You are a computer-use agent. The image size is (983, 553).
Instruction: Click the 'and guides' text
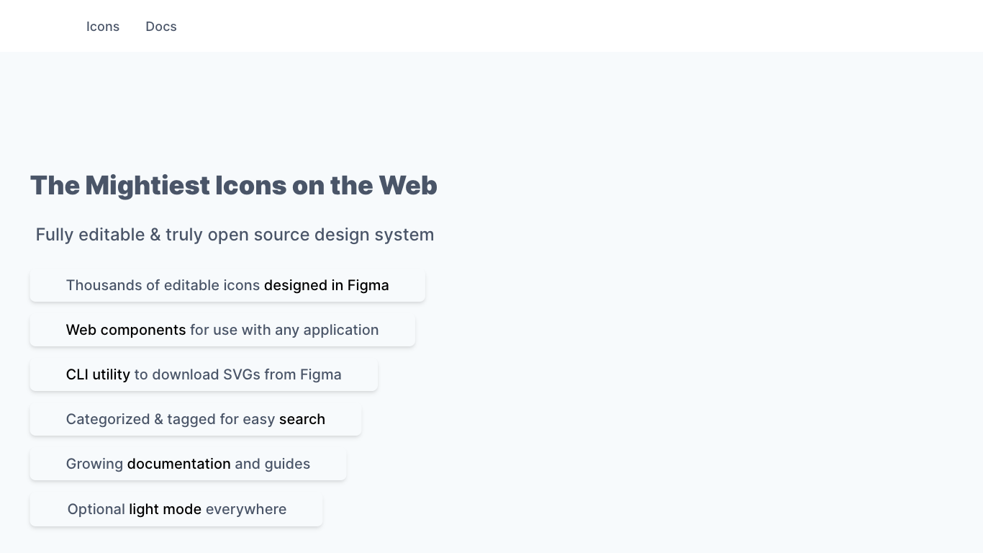273,464
